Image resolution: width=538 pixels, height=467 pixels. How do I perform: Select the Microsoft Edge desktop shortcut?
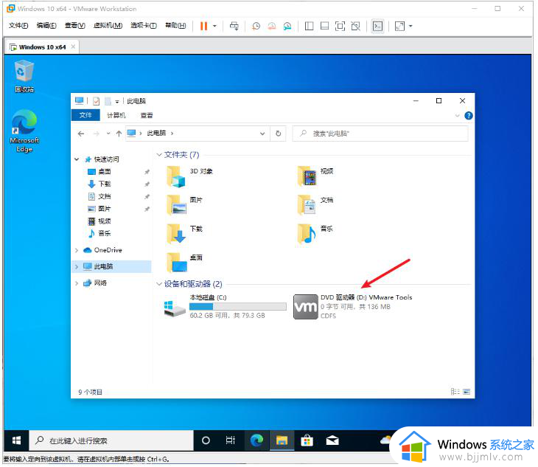24,131
